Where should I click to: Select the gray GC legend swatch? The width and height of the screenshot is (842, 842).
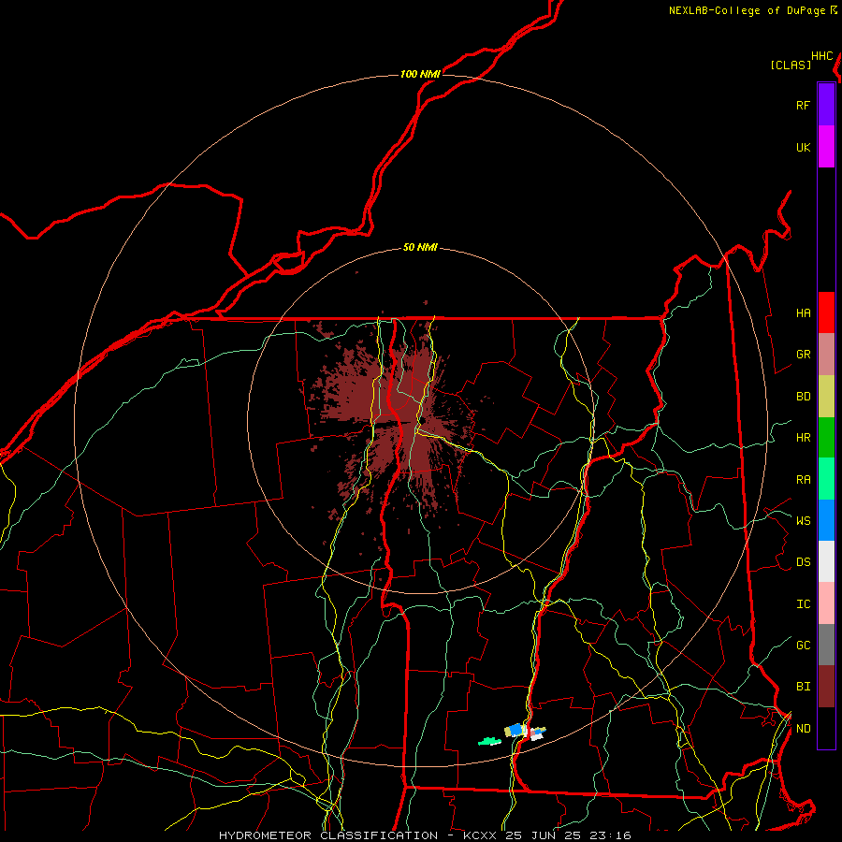click(826, 645)
